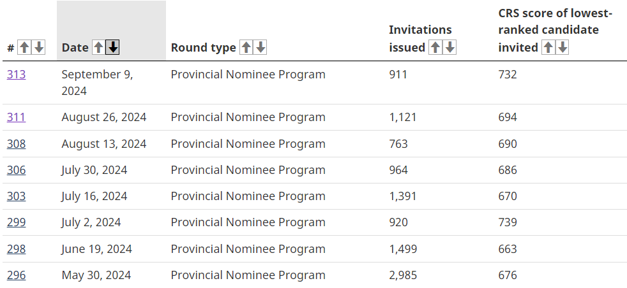627x288 pixels.
Task: Sort Round type ascending arrow
Action: click(x=246, y=47)
